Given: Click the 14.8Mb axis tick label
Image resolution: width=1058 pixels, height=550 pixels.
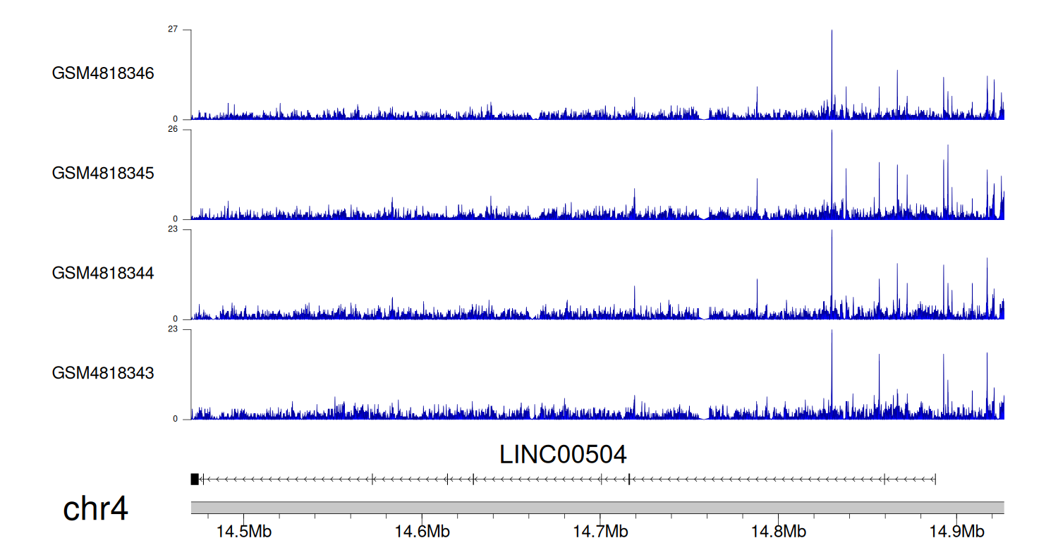Looking at the screenshot, I should [779, 531].
